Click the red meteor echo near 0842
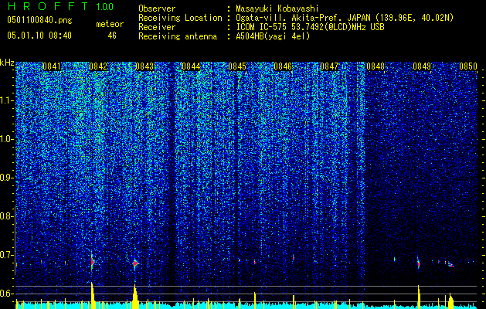The width and height of the screenshot is (486, 309). coord(92,262)
